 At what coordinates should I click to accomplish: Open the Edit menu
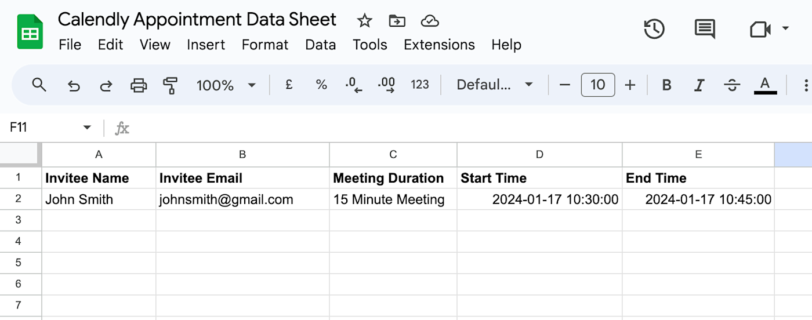point(110,45)
